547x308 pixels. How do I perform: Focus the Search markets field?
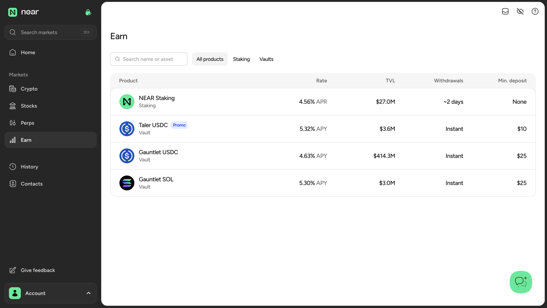tap(51, 32)
